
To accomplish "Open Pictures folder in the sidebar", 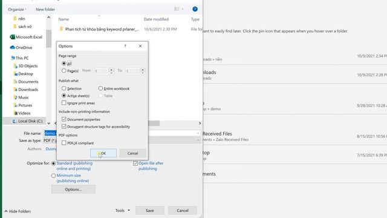I will [x=23, y=105].
